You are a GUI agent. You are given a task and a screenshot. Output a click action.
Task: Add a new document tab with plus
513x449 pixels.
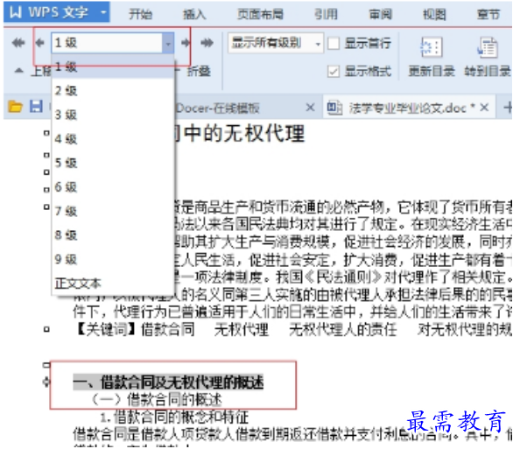[508, 108]
